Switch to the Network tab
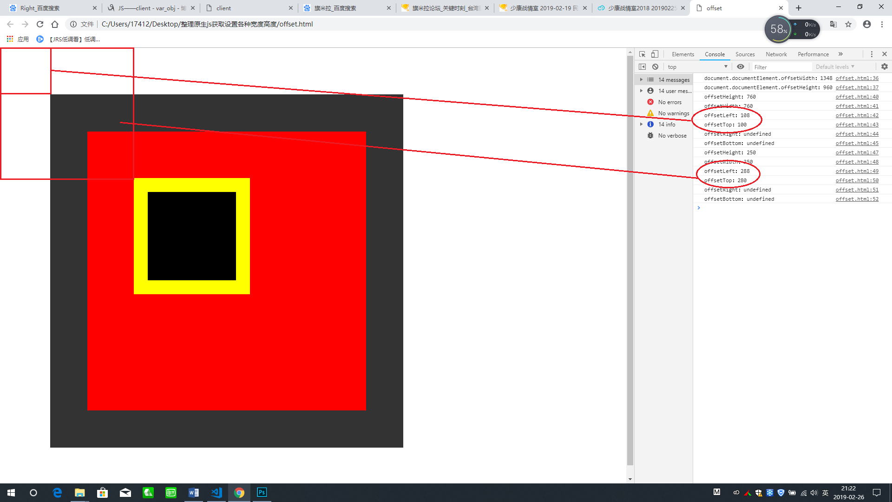Image resolution: width=892 pixels, height=502 pixels. pyautogui.click(x=776, y=54)
